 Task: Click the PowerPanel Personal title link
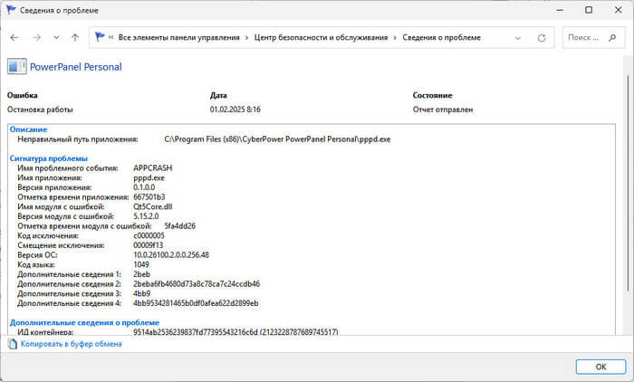click(76, 66)
